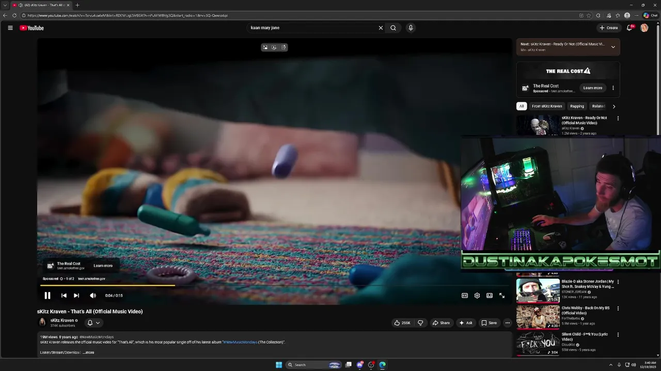Go back using browser back arrow
661x371 pixels.
point(5,15)
